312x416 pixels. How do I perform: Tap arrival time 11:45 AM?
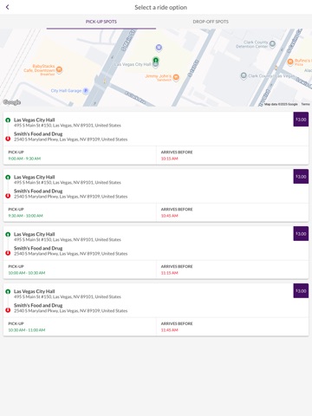pyautogui.click(x=169, y=330)
